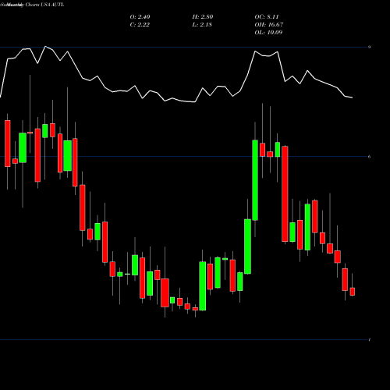Click the price axis label "9"
Viewport: 390px width, 390px height.
(369, 47)
